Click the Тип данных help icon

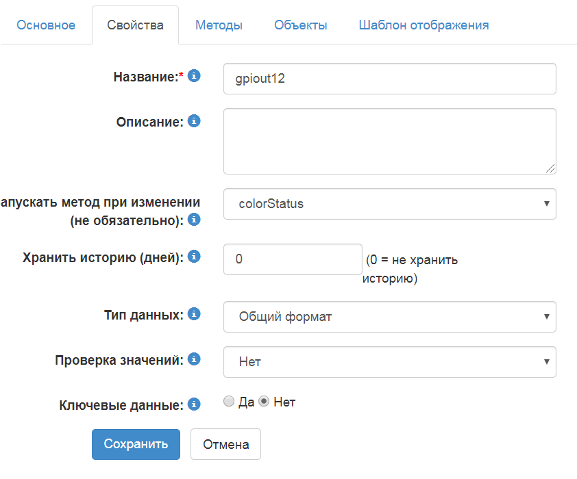(x=194, y=314)
